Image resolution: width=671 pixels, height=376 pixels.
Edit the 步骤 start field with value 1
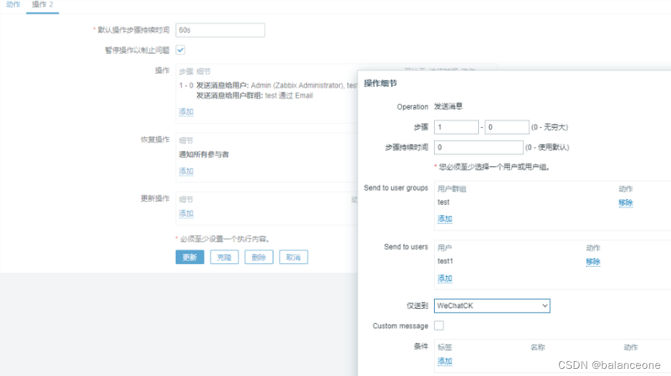click(456, 127)
